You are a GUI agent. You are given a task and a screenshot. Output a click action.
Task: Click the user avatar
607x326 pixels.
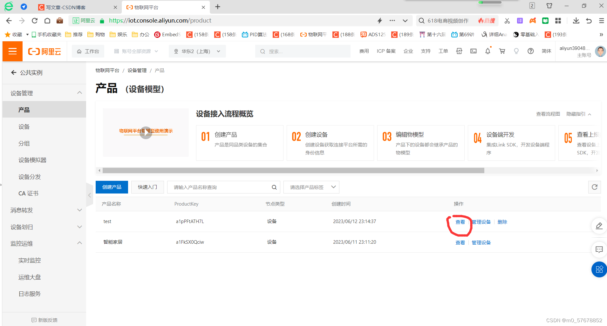coord(600,51)
